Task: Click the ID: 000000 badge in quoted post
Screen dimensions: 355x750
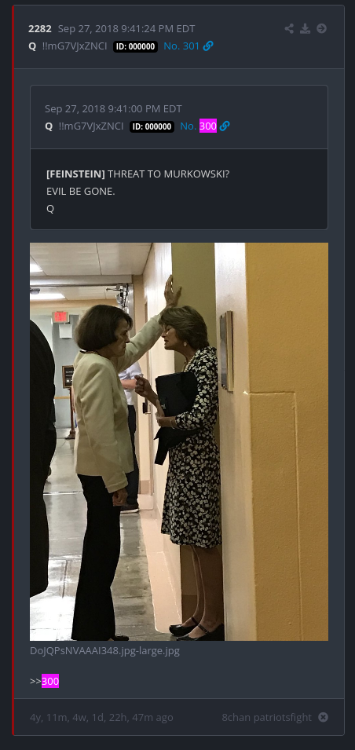Action: point(152,126)
